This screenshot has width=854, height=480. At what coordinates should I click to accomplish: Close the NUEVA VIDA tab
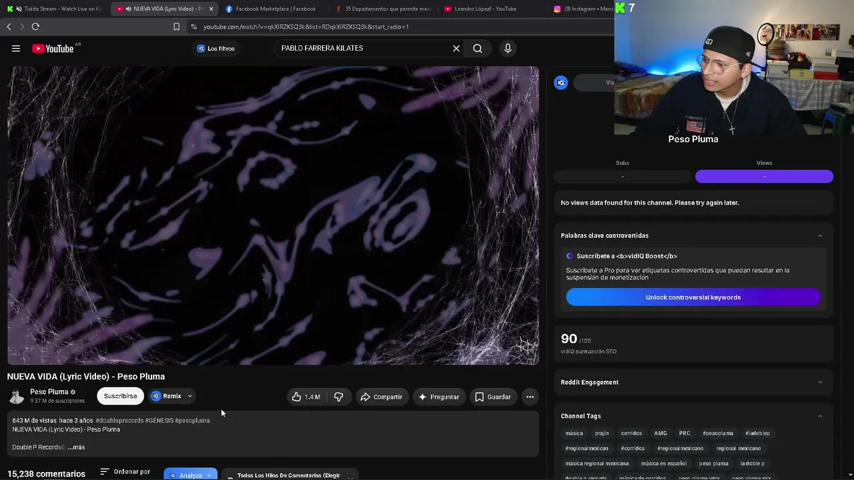(x=211, y=9)
